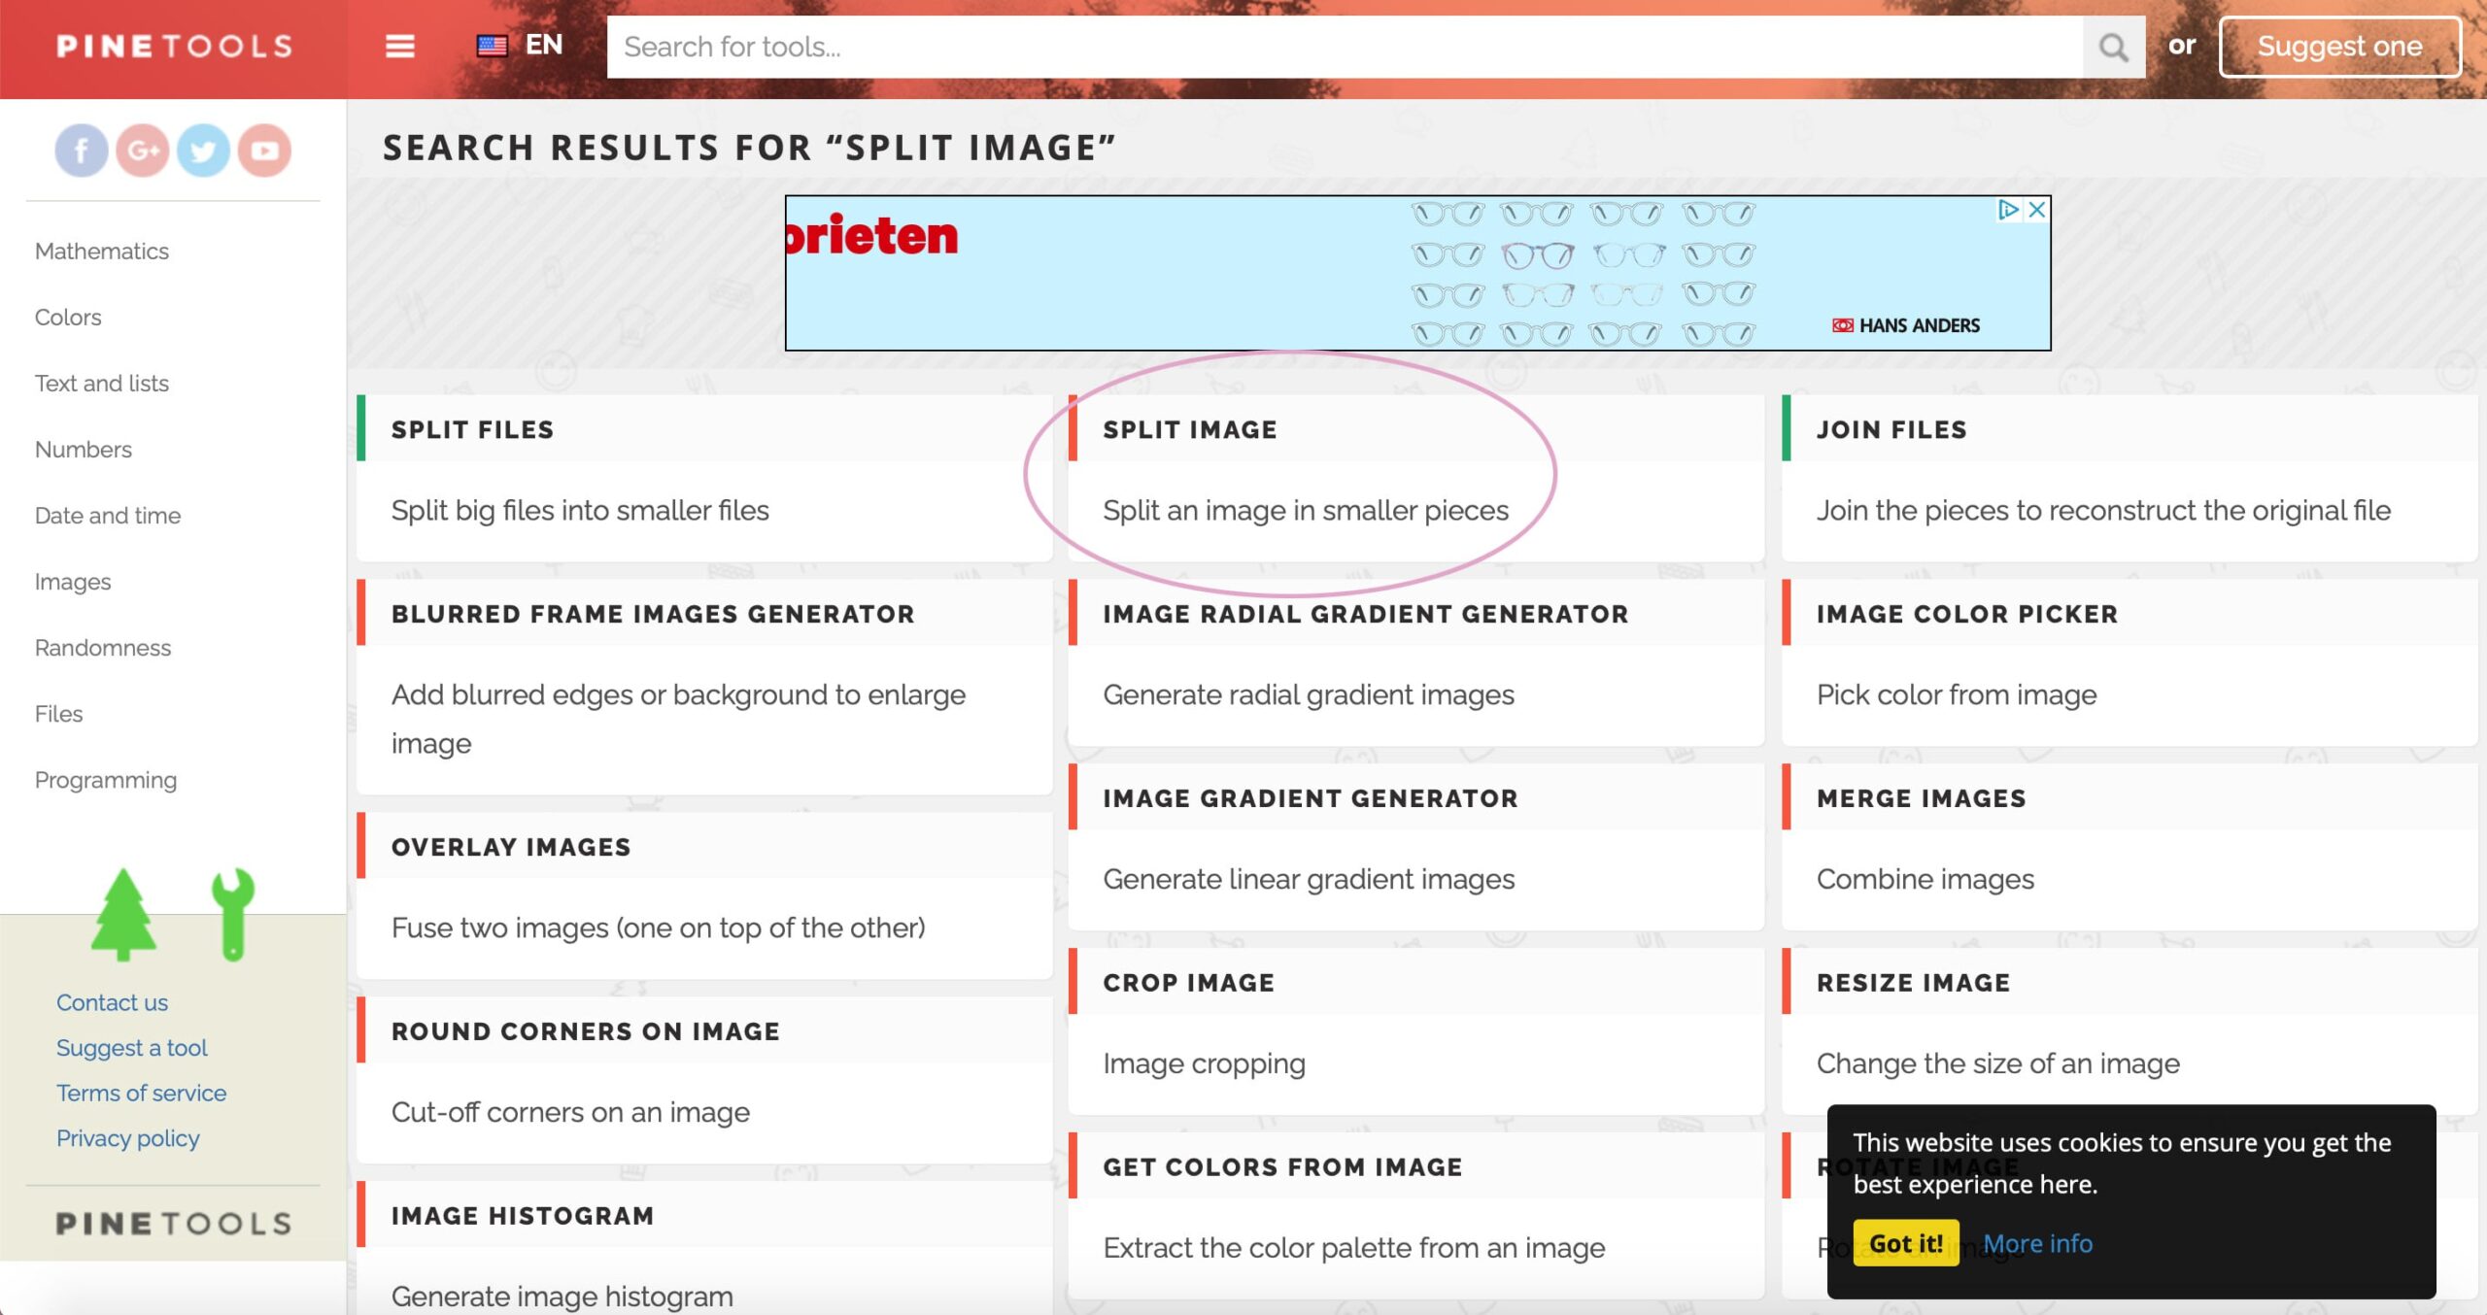This screenshot has width=2487, height=1315.
Task: Open the Mathematics category
Action: click(102, 252)
